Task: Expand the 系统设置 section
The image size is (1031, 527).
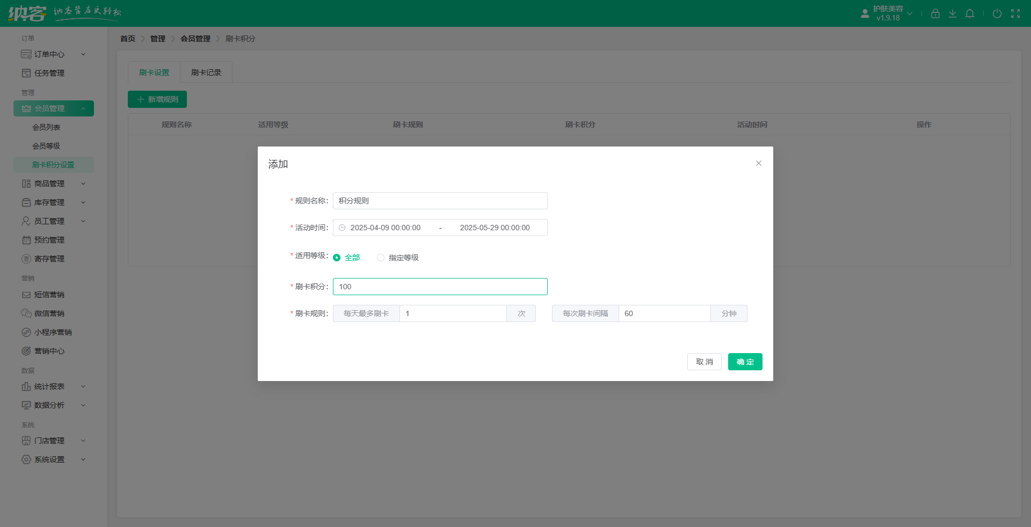Action: [48, 459]
